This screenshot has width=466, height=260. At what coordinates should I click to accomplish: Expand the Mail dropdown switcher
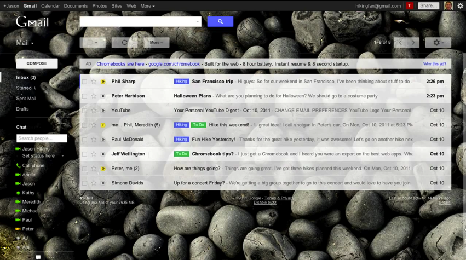click(x=25, y=43)
